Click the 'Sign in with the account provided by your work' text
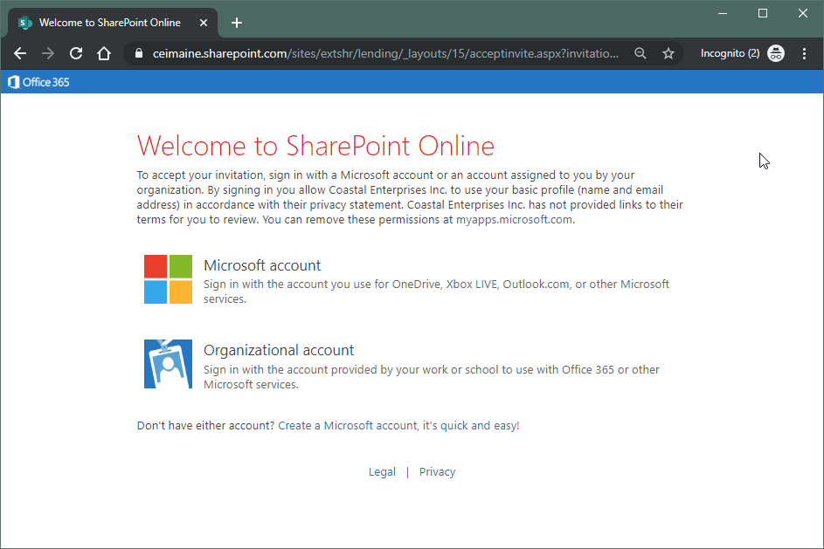 pyautogui.click(x=432, y=377)
